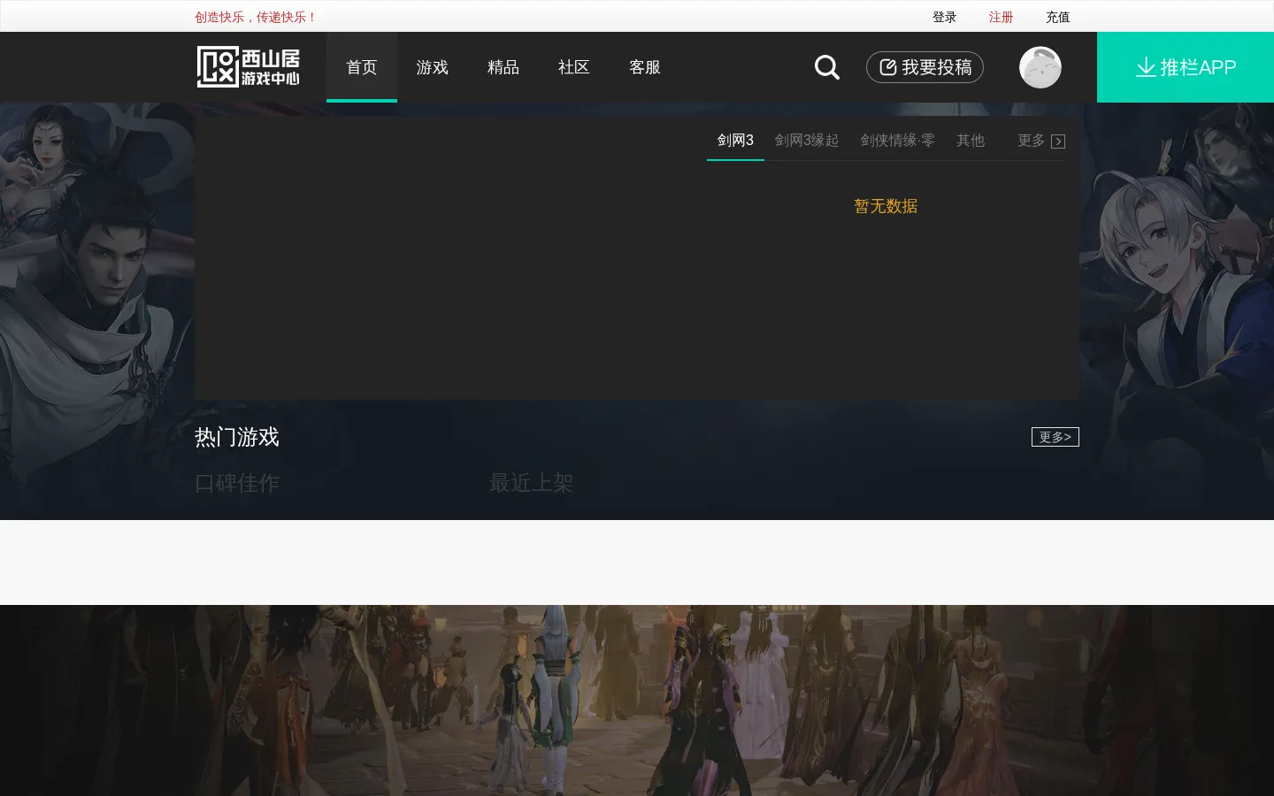Click the user avatar icon
This screenshot has width=1274, height=796.
1040,67
